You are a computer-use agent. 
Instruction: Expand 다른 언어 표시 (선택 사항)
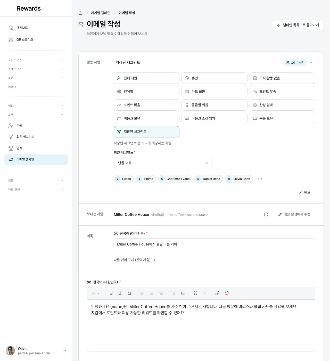[x=135, y=260]
